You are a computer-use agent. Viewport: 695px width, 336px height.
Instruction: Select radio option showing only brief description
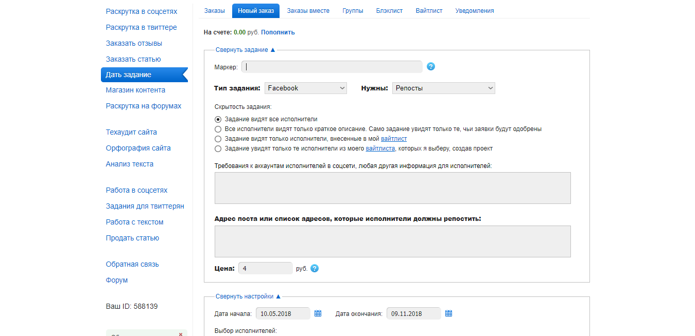(218, 129)
